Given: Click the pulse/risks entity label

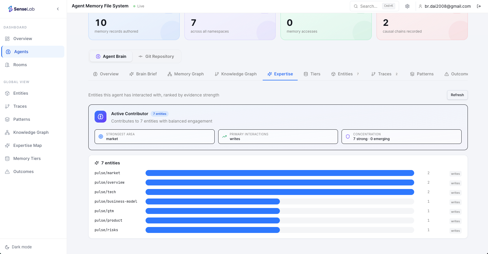Looking at the screenshot, I should [106, 230].
